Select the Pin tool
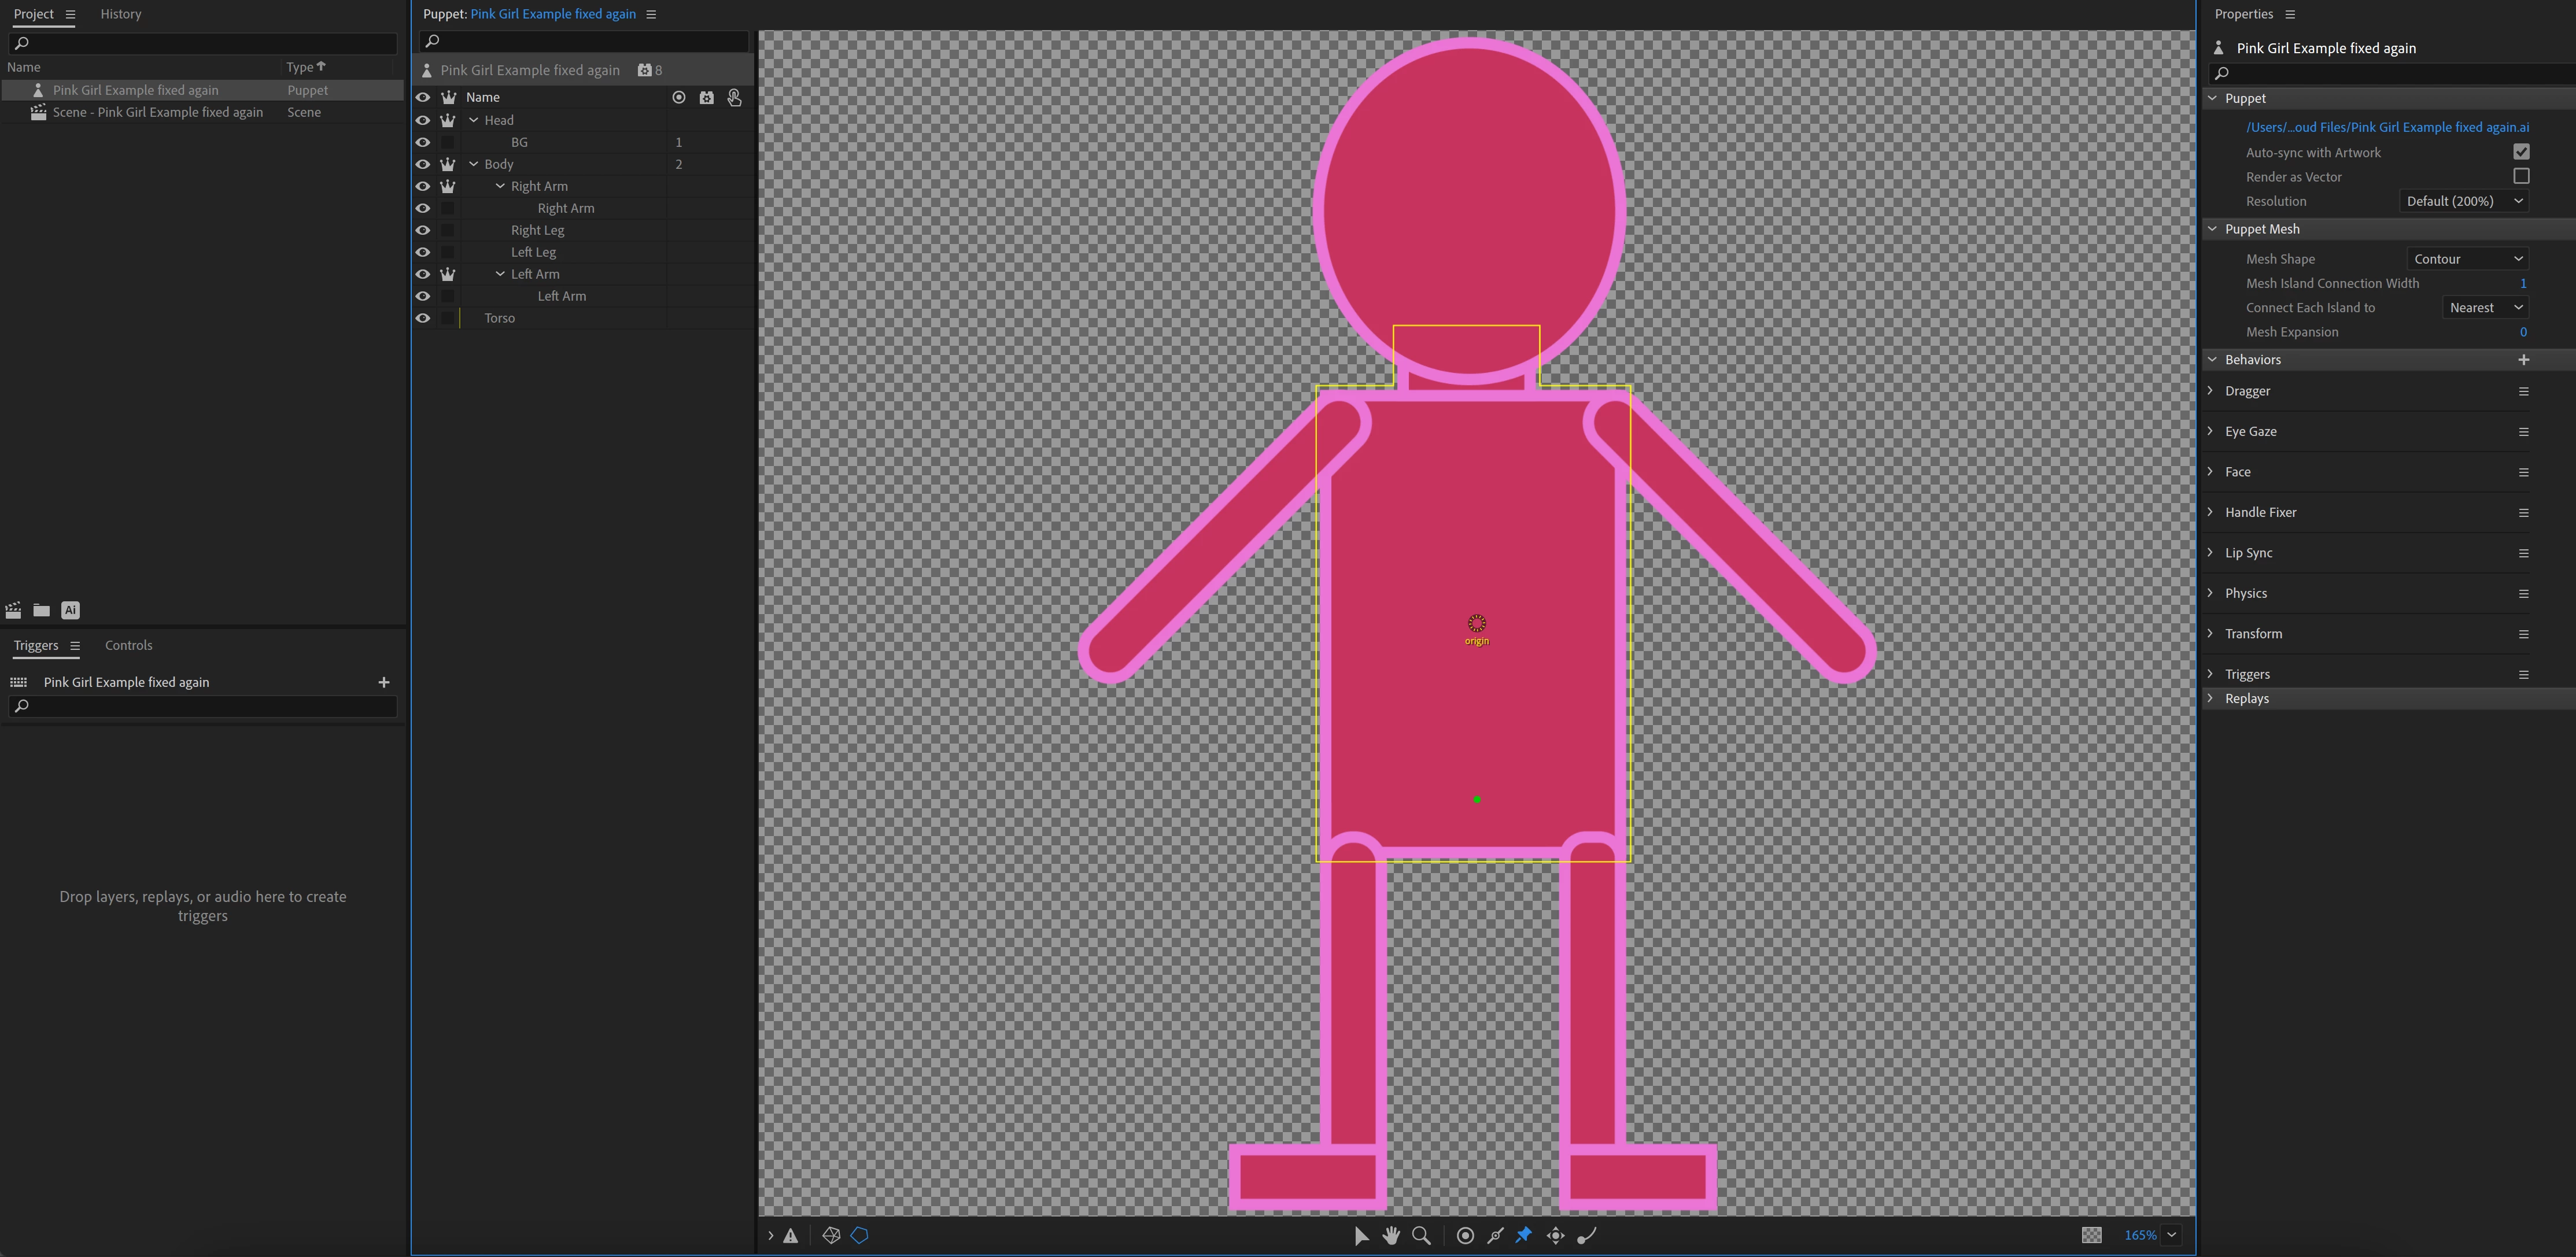The image size is (2576, 1257). [x=1524, y=1235]
